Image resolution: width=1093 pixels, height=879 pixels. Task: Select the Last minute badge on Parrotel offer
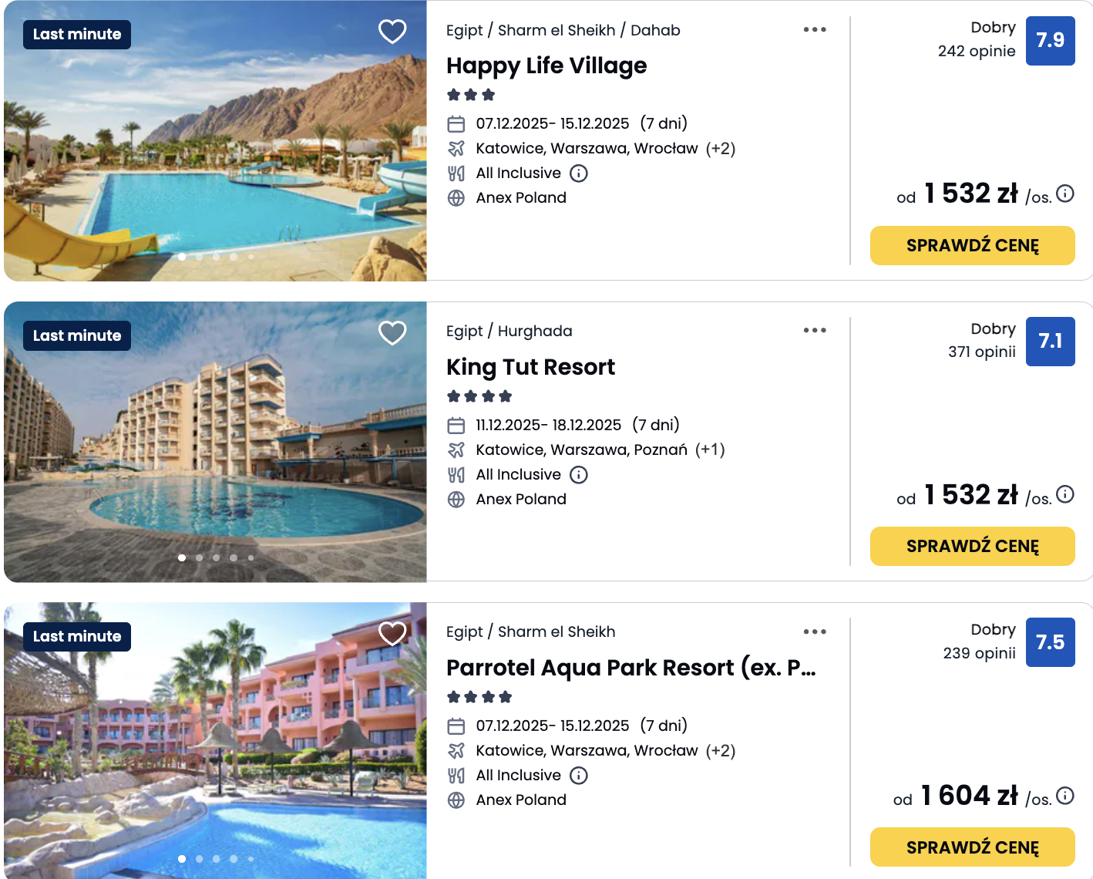[76, 636]
